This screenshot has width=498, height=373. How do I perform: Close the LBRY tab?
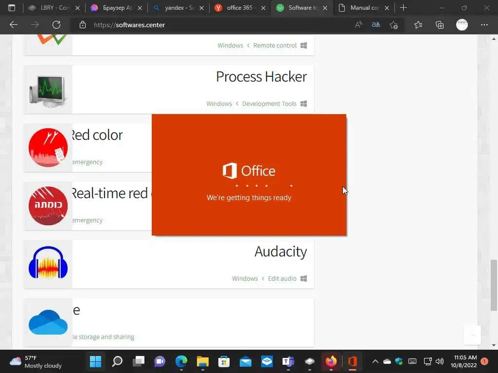tap(77, 8)
